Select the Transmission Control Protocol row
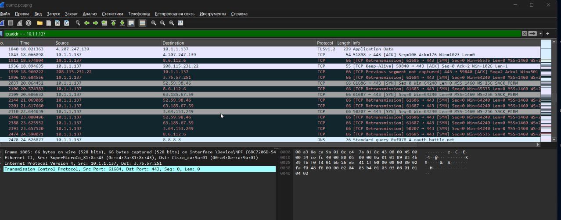Viewport: 561px width, 220px height. click(140, 169)
